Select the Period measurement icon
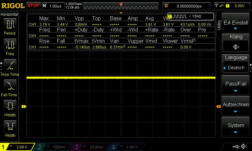Image resolution: width=252 pixels, height=151 pixels. click(x=10, y=25)
